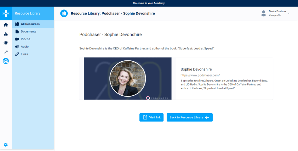Click the Sophie Devonshire podcast thumbnail image

click(x=128, y=78)
